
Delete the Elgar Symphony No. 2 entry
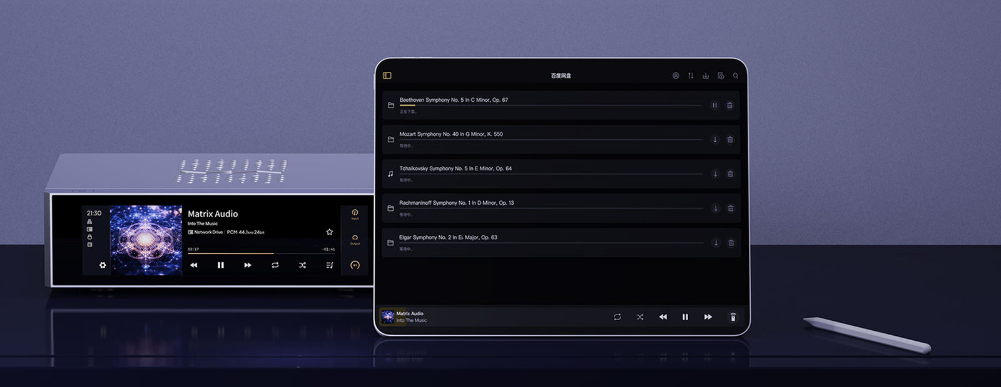click(x=731, y=243)
